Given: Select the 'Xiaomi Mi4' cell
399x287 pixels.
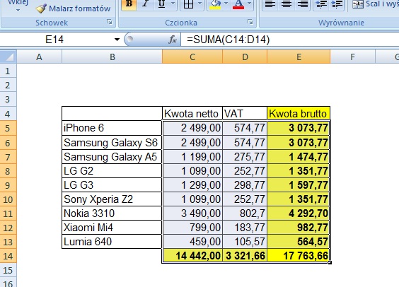Looking at the screenshot, I should [x=112, y=228].
